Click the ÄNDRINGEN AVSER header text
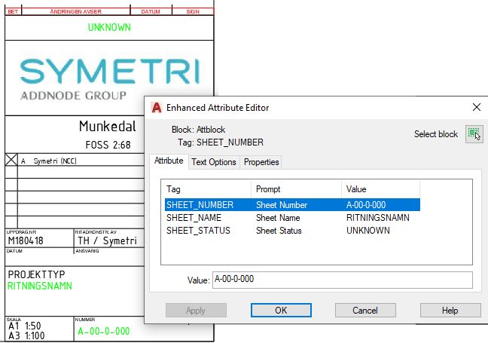The height and width of the screenshot is (343, 488). click(x=75, y=11)
